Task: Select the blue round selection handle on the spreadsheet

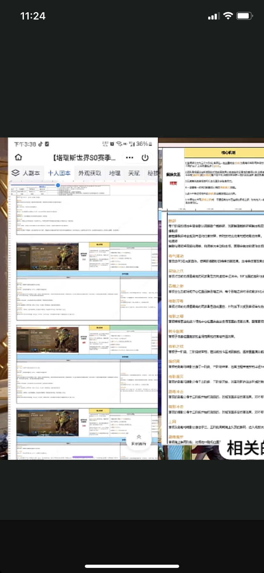Action: (58, 185)
